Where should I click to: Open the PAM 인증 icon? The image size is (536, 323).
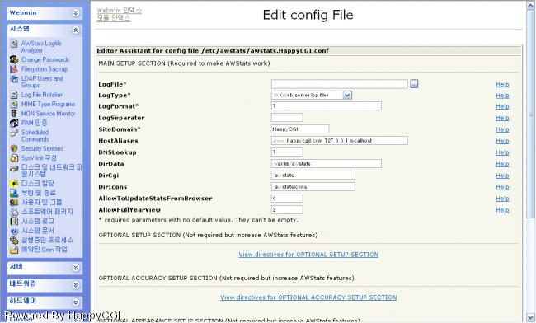click(14, 123)
